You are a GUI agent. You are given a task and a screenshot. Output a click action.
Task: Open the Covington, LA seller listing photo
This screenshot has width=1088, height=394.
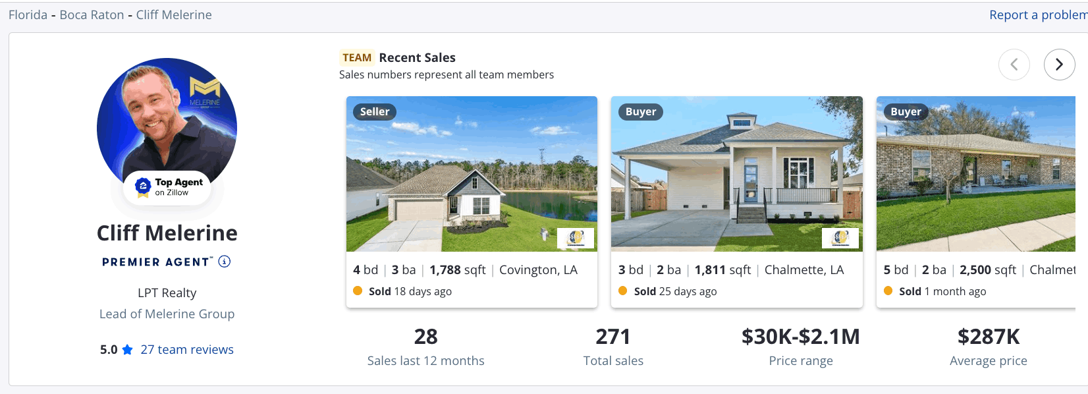pos(472,174)
